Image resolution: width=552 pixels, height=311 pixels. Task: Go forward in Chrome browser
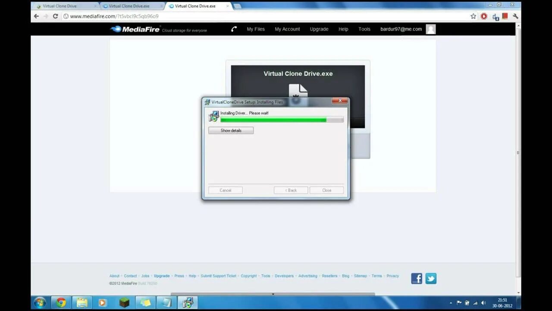coord(46,16)
